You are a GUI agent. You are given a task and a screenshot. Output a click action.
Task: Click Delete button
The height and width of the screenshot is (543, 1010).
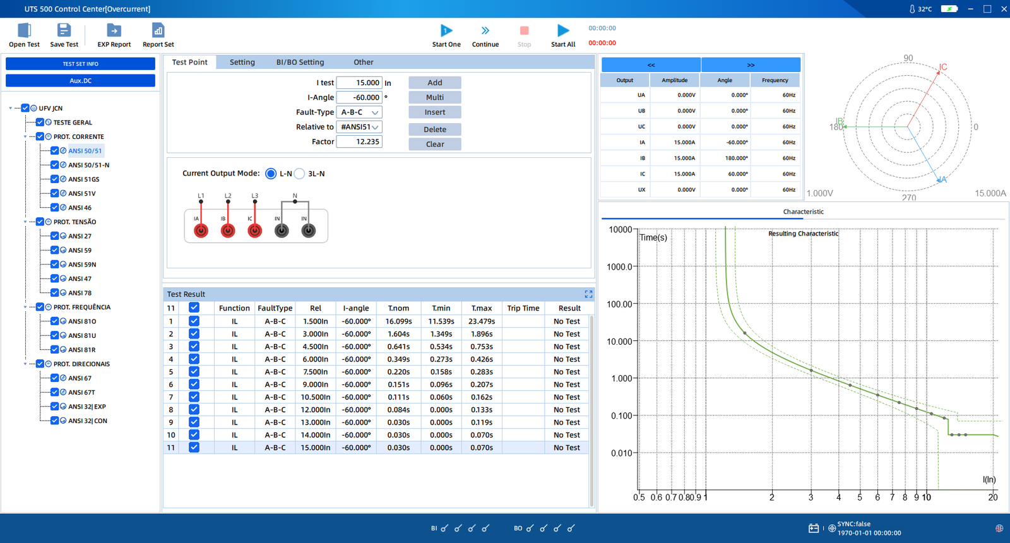coord(435,129)
